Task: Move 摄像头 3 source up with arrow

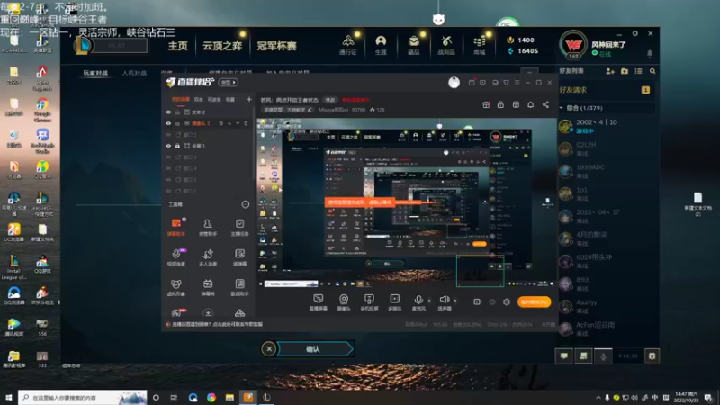Action: click(229, 123)
